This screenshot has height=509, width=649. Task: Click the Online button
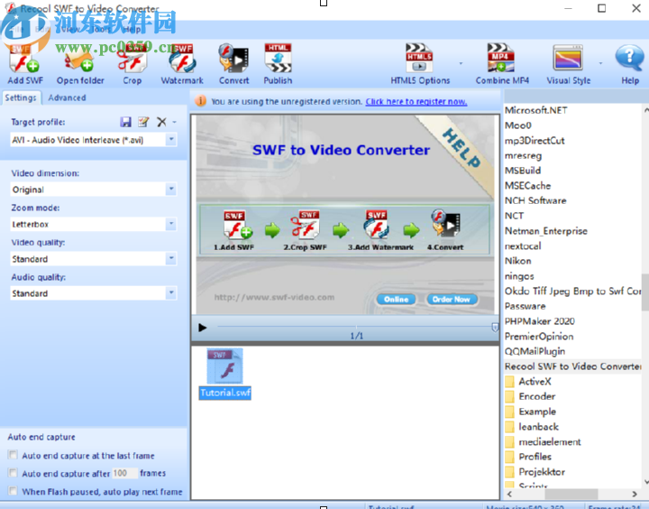pyautogui.click(x=396, y=300)
